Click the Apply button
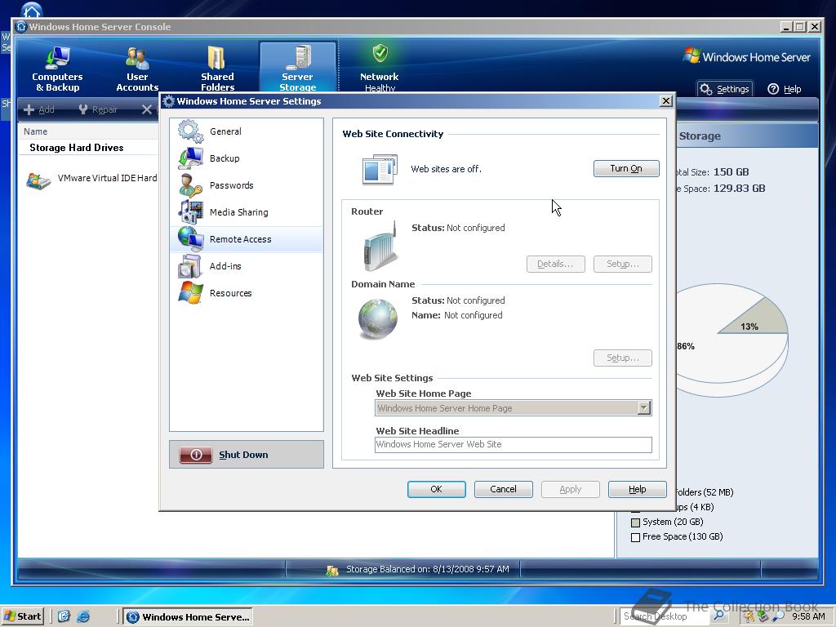The height and width of the screenshot is (627, 836). pyautogui.click(x=570, y=489)
